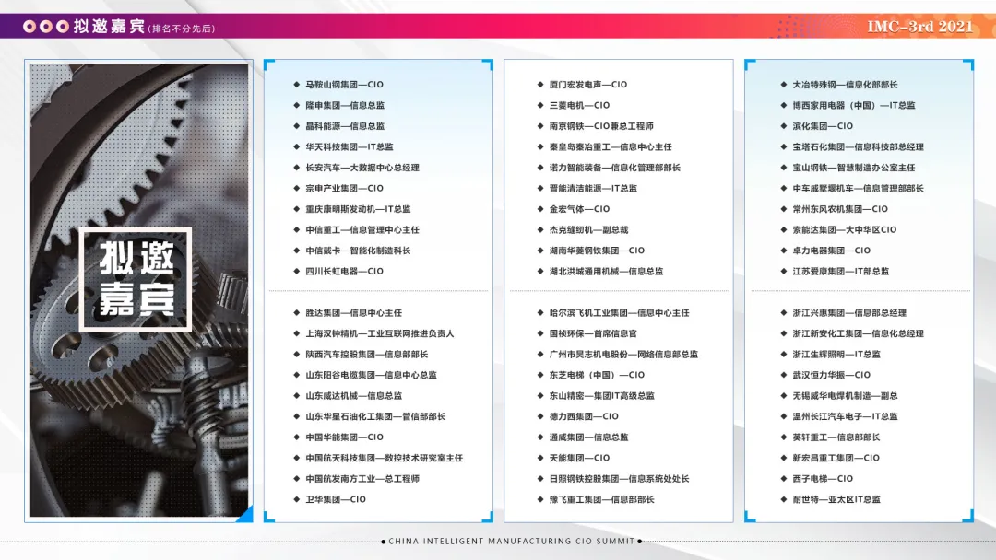Click the '湖南华菱钢铁集团—CIO' entry

point(597,251)
